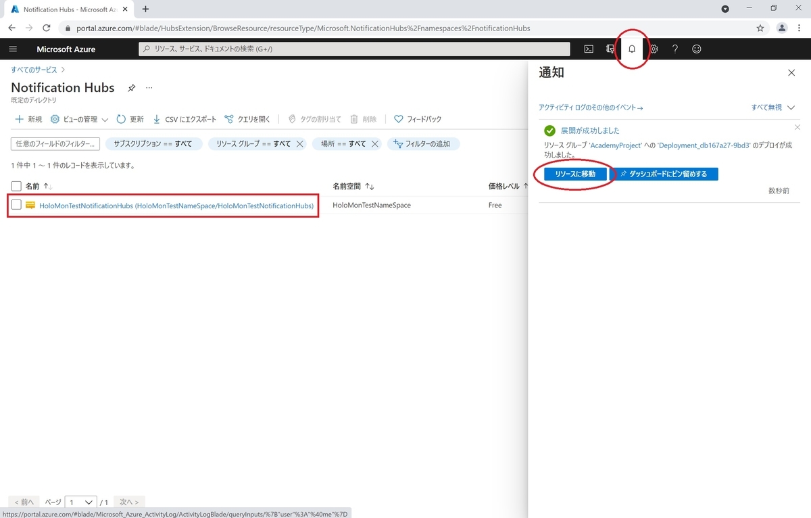Viewport: 811px width, 518px height.
Task: Click タグの割り当て toolbar item
Action: point(314,119)
